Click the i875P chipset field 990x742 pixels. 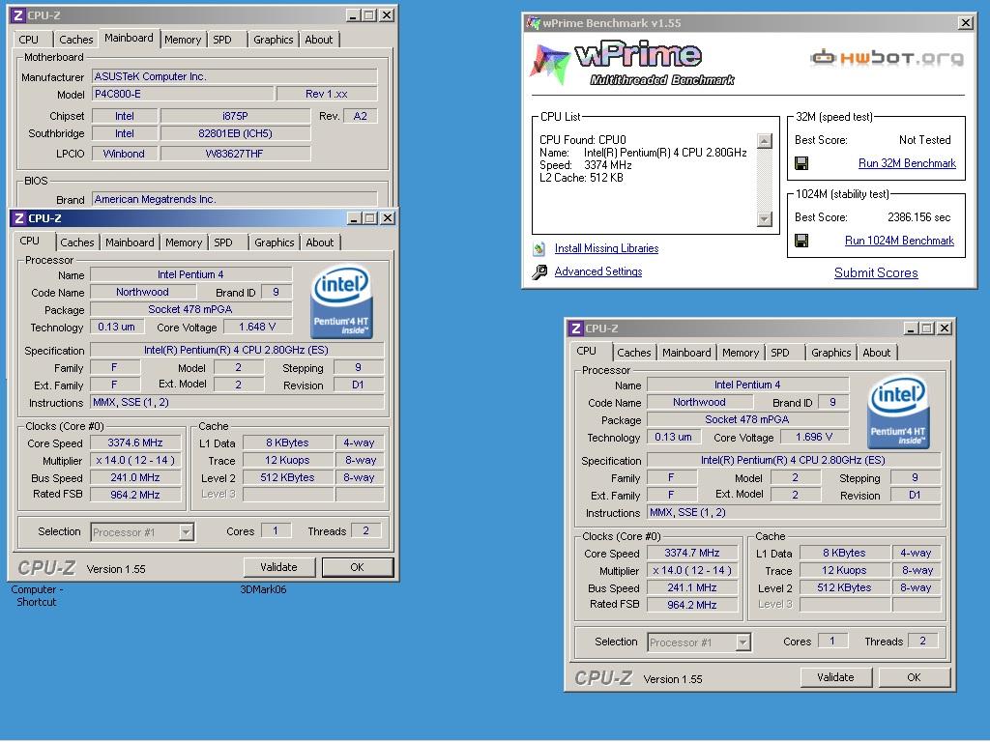(235, 116)
